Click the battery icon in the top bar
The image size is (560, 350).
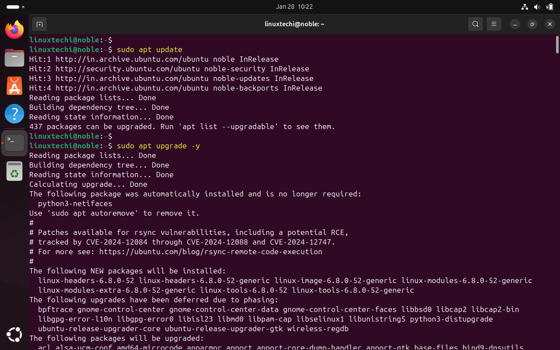[x=549, y=7]
